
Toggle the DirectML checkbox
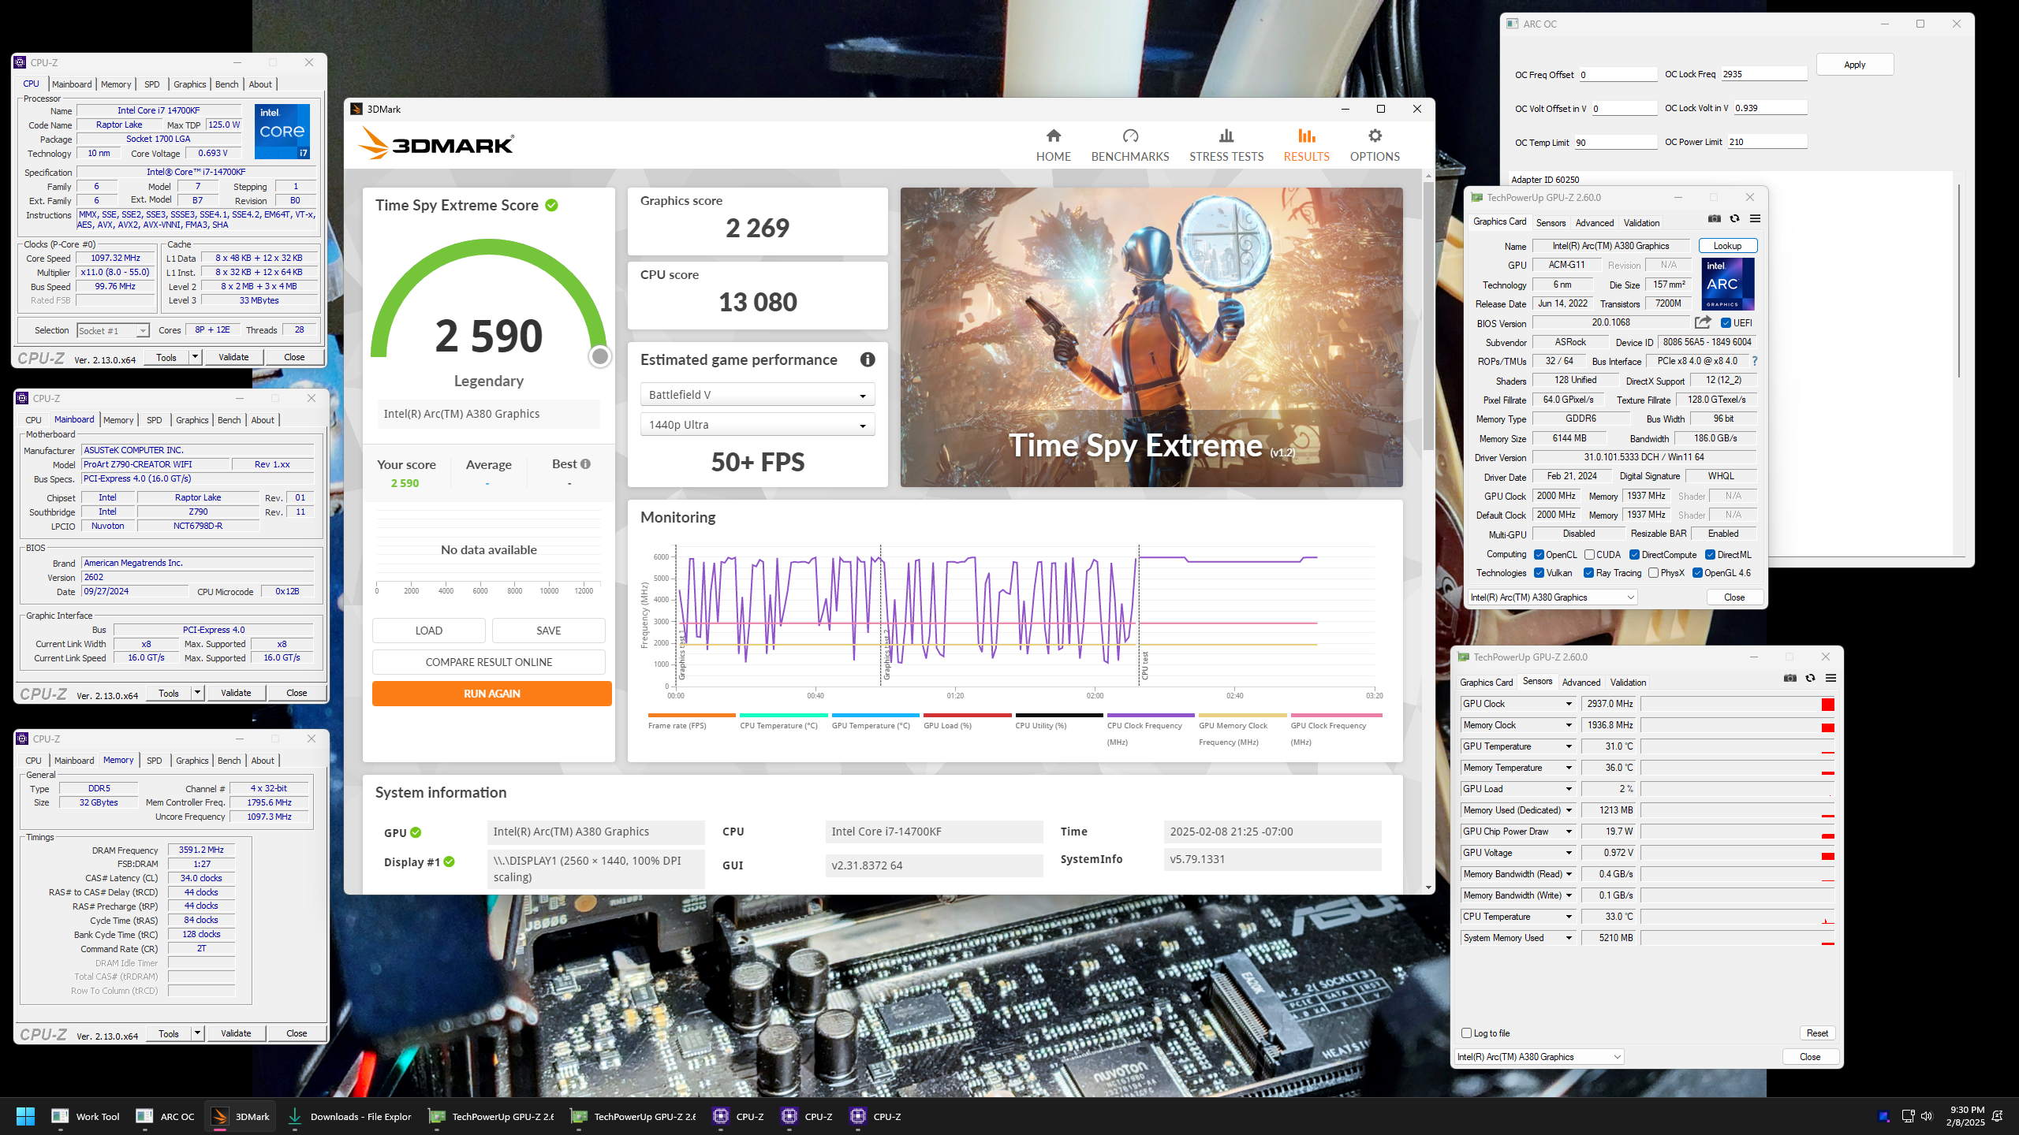click(1711, 555)
